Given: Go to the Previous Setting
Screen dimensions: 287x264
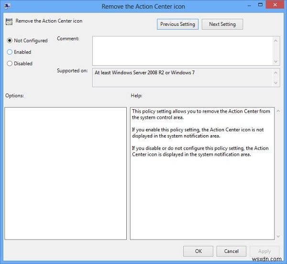Looking at the screenshot, I should coord(177,24).
